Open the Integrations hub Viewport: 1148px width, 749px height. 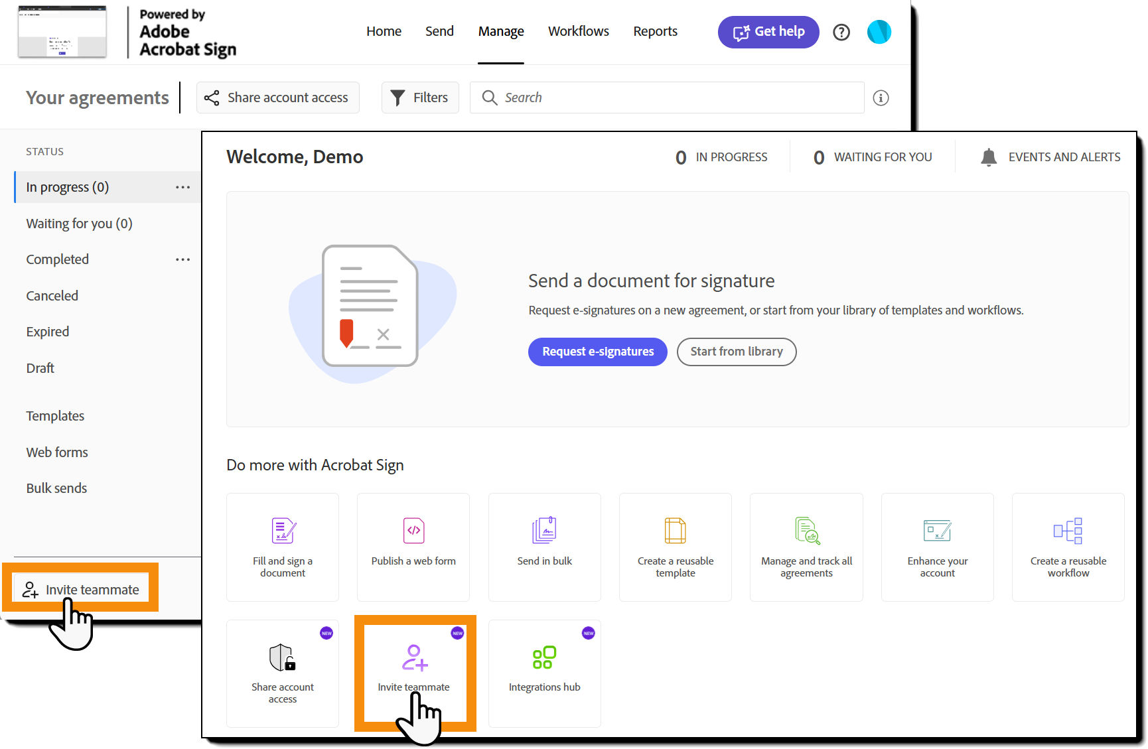[544, 673]
